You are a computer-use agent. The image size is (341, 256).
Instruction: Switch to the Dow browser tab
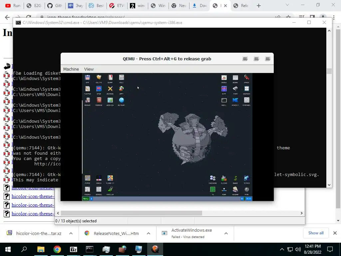200,6
